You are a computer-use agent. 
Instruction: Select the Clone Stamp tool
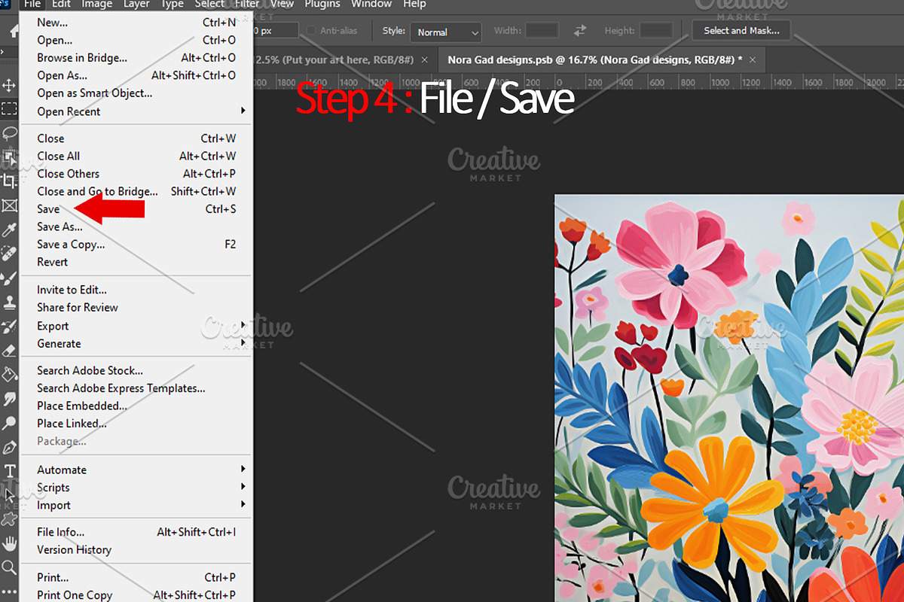9,302
